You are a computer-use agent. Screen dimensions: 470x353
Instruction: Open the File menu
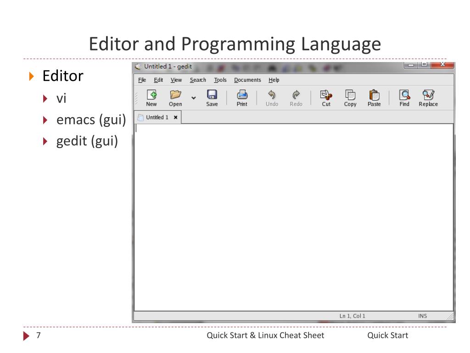142,80
